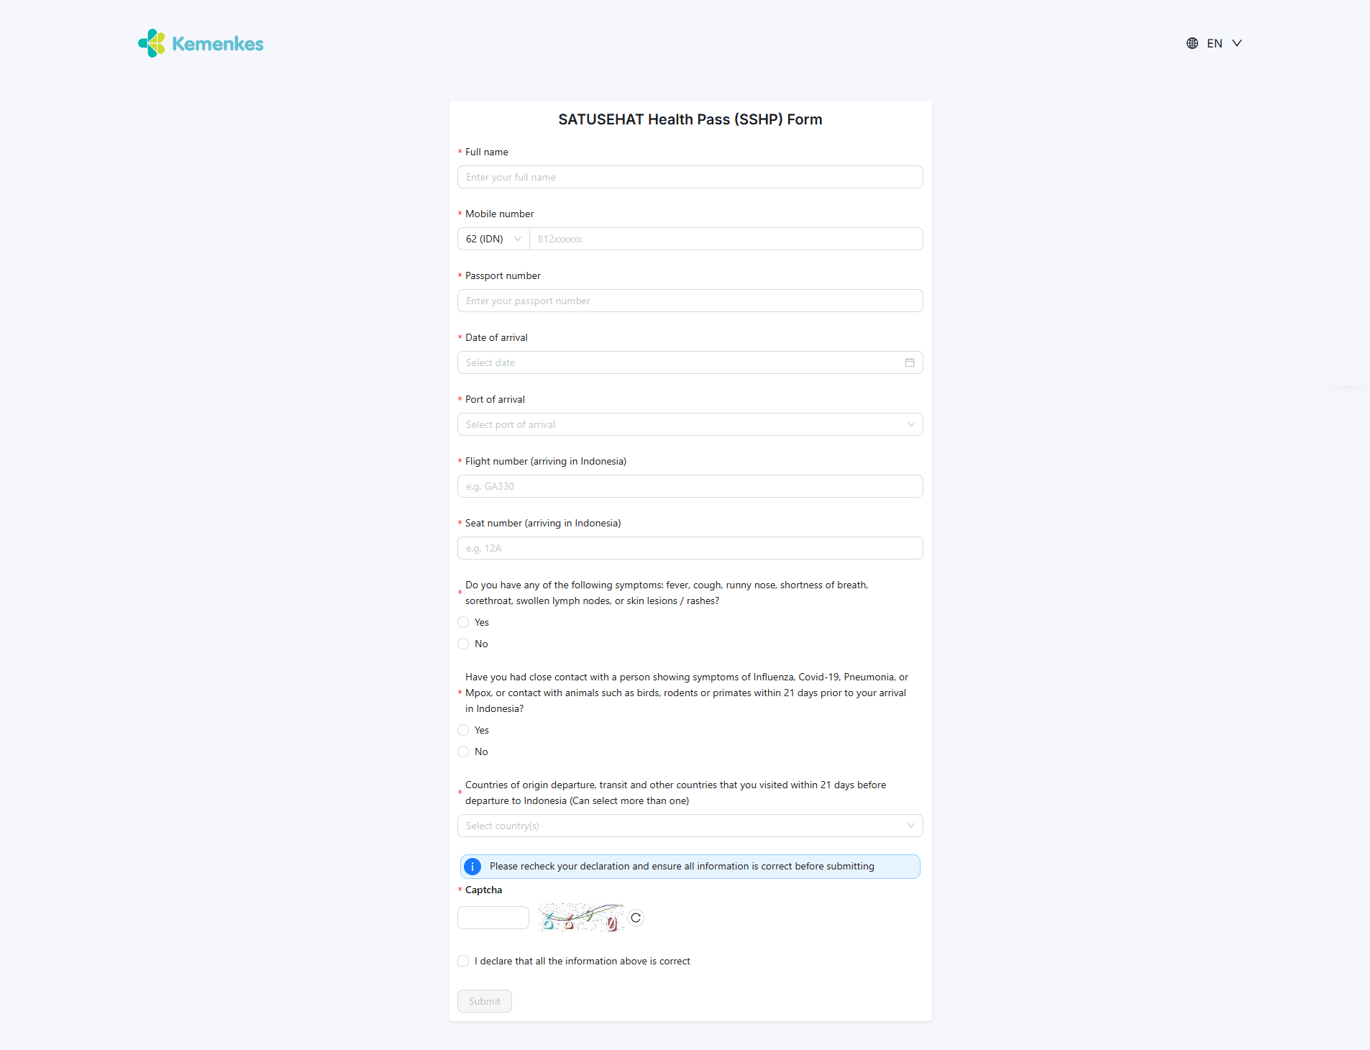Screen dimensions: 1370x1050
Task: Click the calendar icon in the date field
Action: coord(910,362)
